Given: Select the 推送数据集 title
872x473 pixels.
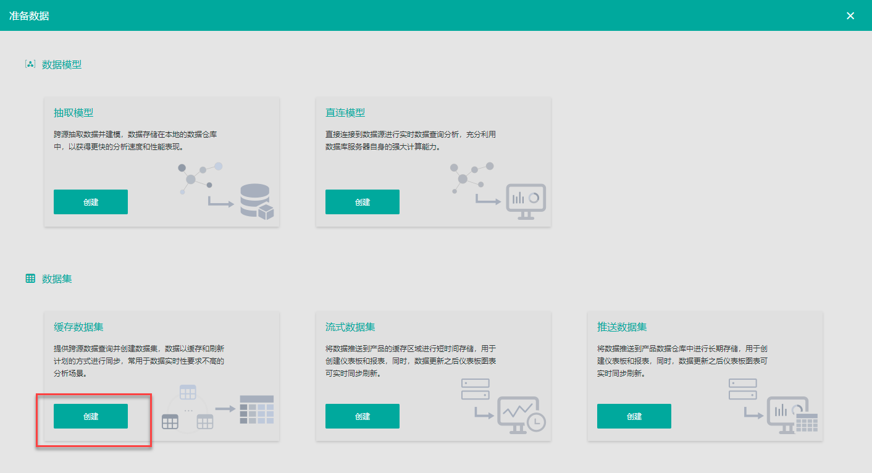Looking at the screenshot, I should click(x=622, y=327).
